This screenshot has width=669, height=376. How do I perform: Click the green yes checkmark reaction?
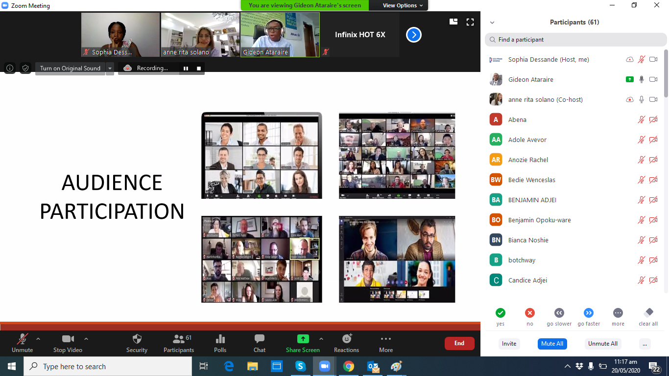point(500,313)
